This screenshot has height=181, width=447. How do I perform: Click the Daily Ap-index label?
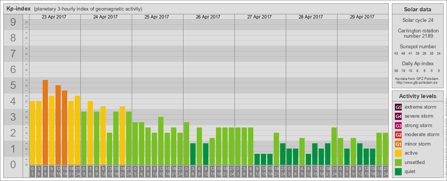coord(418,63)
